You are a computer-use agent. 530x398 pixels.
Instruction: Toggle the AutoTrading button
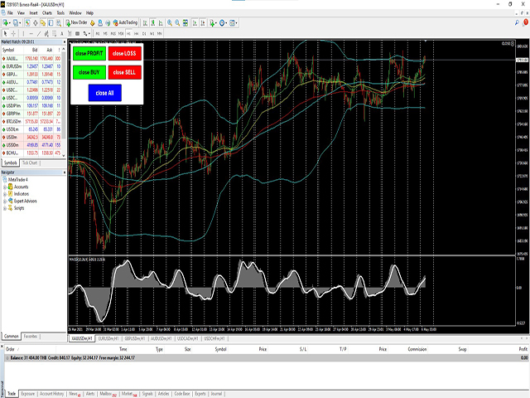pos(127,22)
